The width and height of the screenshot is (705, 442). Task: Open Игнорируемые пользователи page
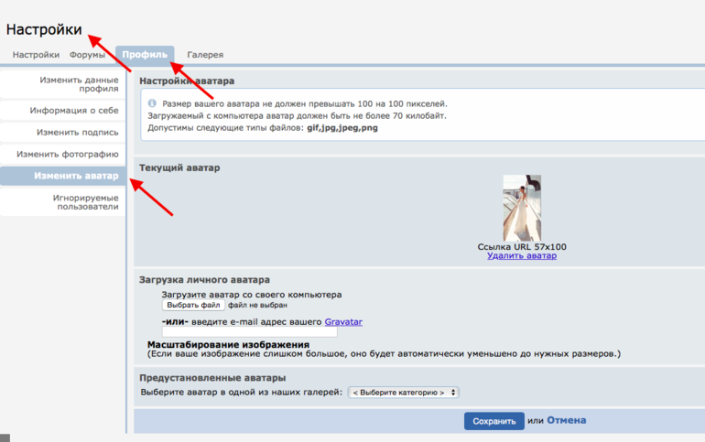(84, 201)
